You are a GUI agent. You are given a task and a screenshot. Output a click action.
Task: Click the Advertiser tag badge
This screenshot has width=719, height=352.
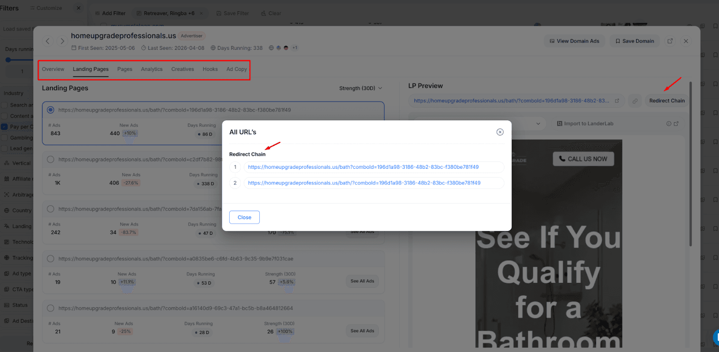pyautogui.click(x=192, y=36)
